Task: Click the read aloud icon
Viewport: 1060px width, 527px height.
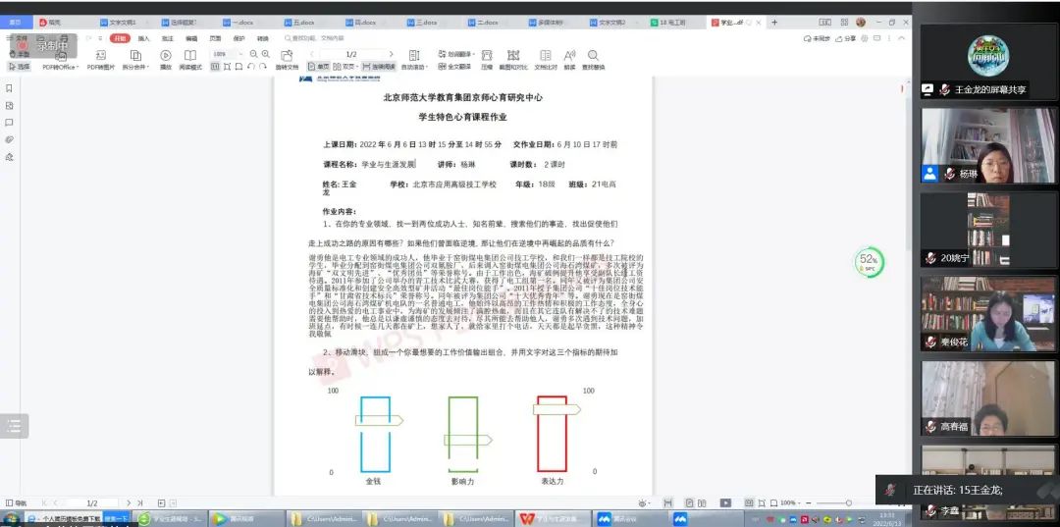Action: (570, 55)
